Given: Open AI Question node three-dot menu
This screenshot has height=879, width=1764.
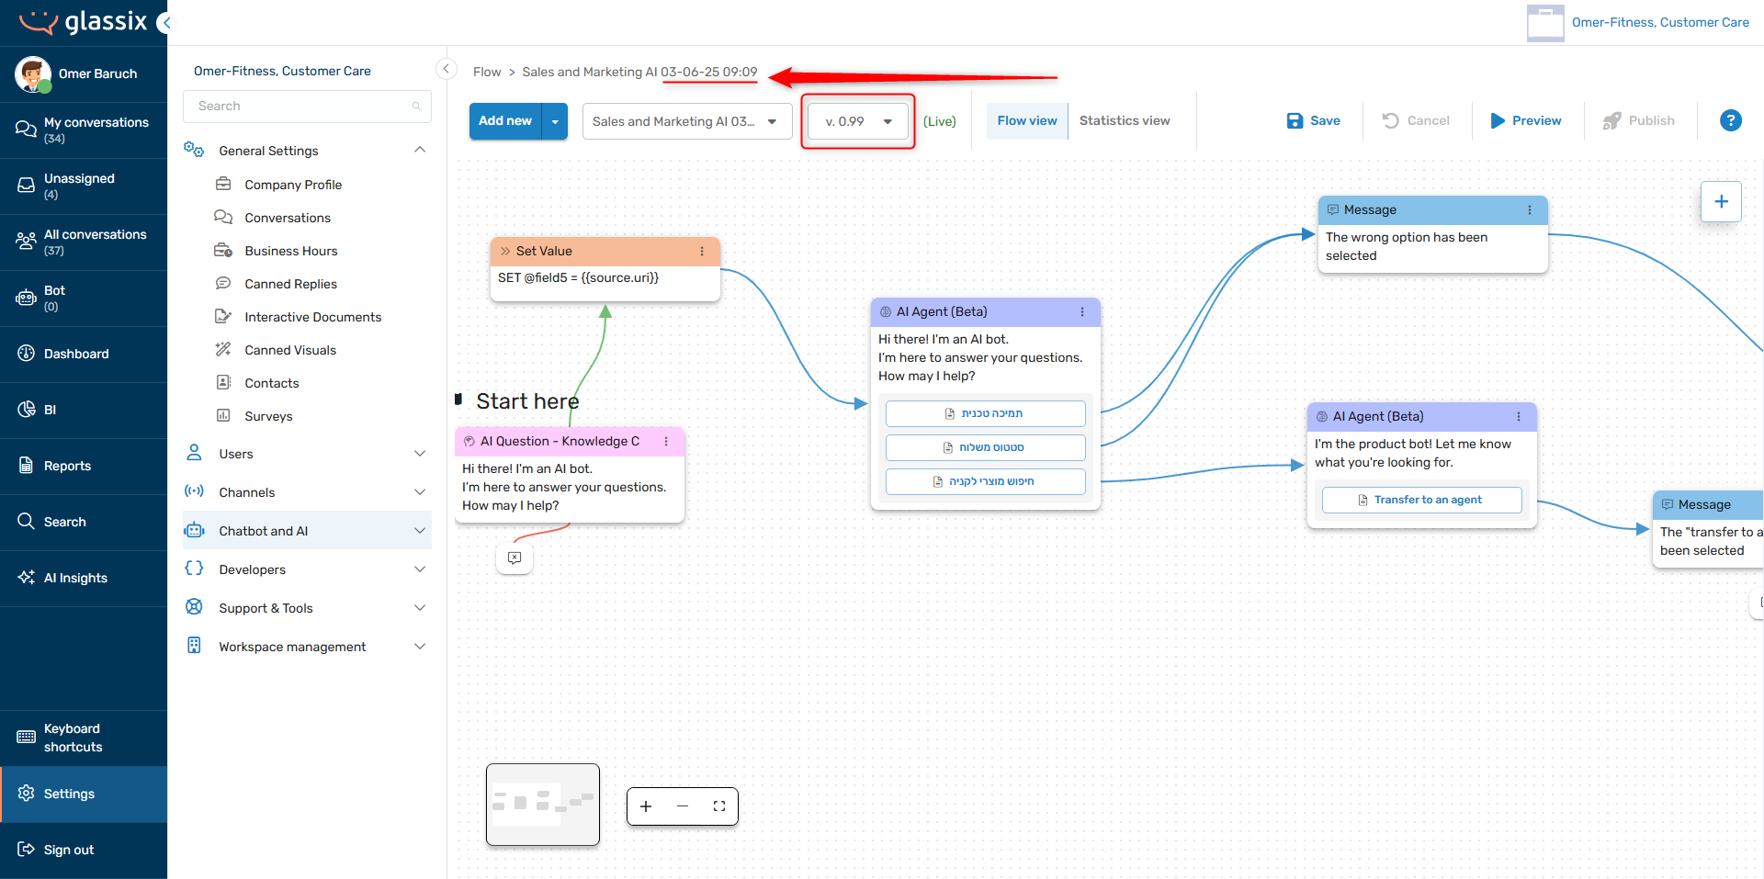Looking at the screenshot, I should (666, 442).
